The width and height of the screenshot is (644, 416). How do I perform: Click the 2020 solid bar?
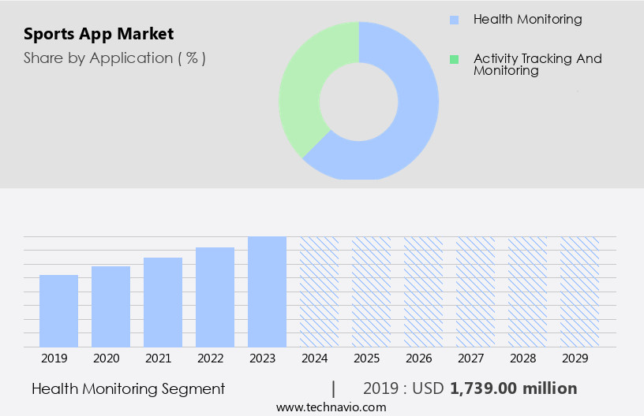110,306
